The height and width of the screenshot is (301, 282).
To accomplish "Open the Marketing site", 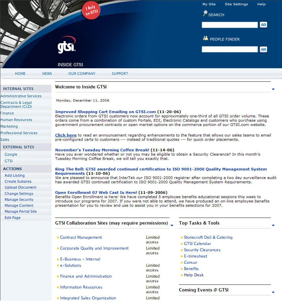I will click(x=9, y=126).
